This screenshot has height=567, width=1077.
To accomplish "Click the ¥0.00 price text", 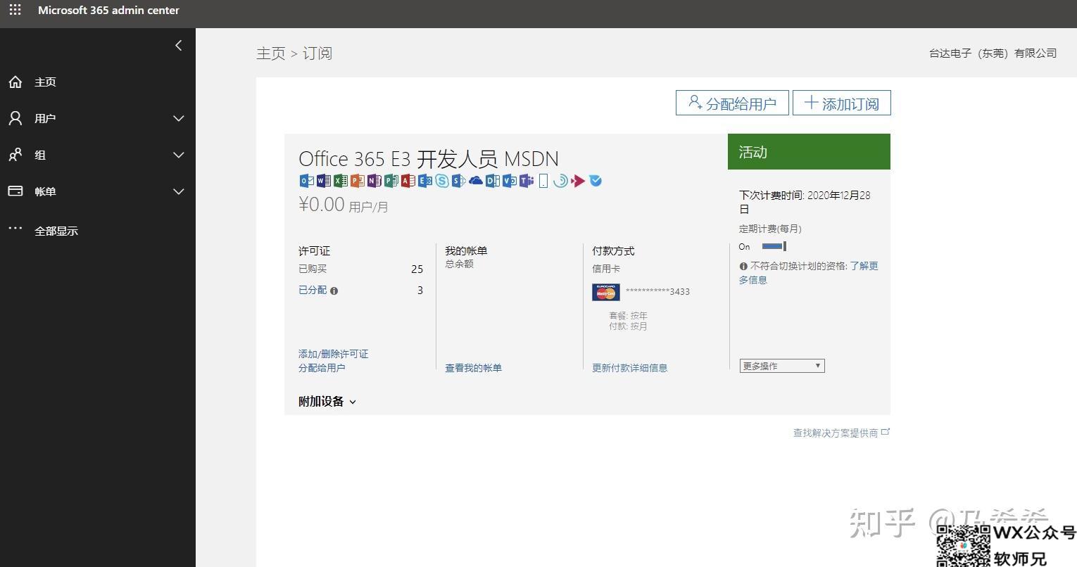I will (x=322, y=204).
